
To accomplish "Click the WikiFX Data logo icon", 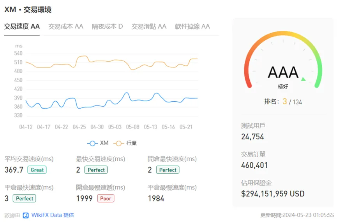I will coord(26,215).
